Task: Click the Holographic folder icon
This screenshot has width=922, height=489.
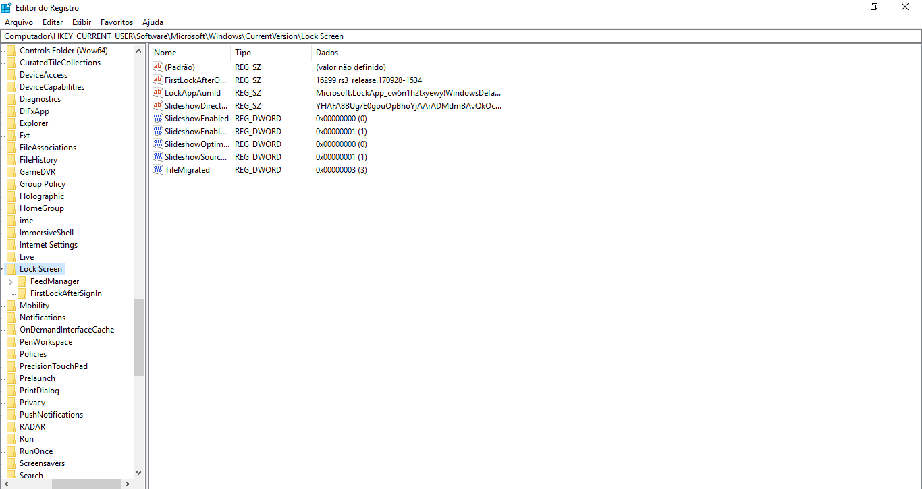Action: click(x=11, y=196)
